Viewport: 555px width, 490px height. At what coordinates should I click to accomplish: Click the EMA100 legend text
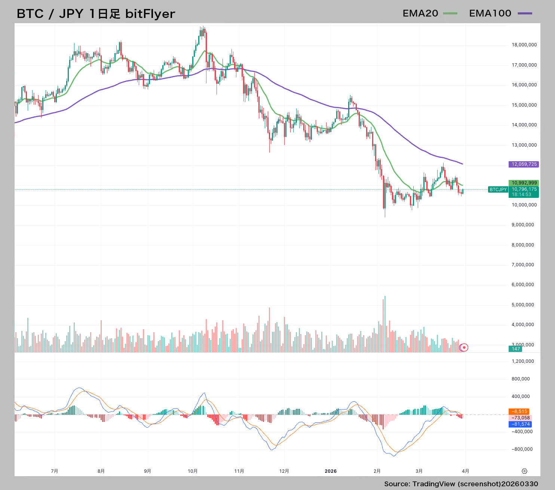[x=490, y=13]
